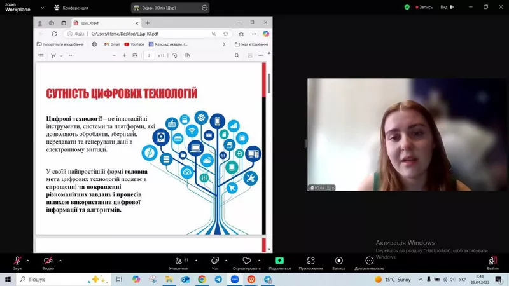Click the green Поделиться share screen button
Viewport: 509px width, 286px height.
point(279,263)
